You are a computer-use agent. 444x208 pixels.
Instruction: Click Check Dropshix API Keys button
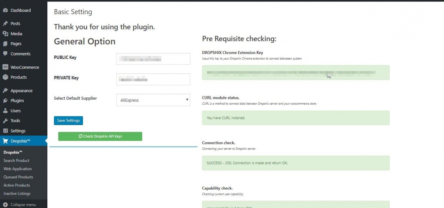coord(100,136)
